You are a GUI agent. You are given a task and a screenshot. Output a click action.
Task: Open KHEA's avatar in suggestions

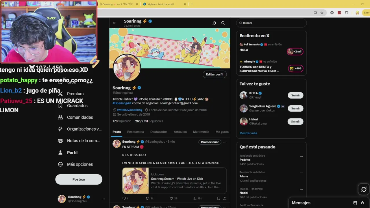click(x=244, y=95)
